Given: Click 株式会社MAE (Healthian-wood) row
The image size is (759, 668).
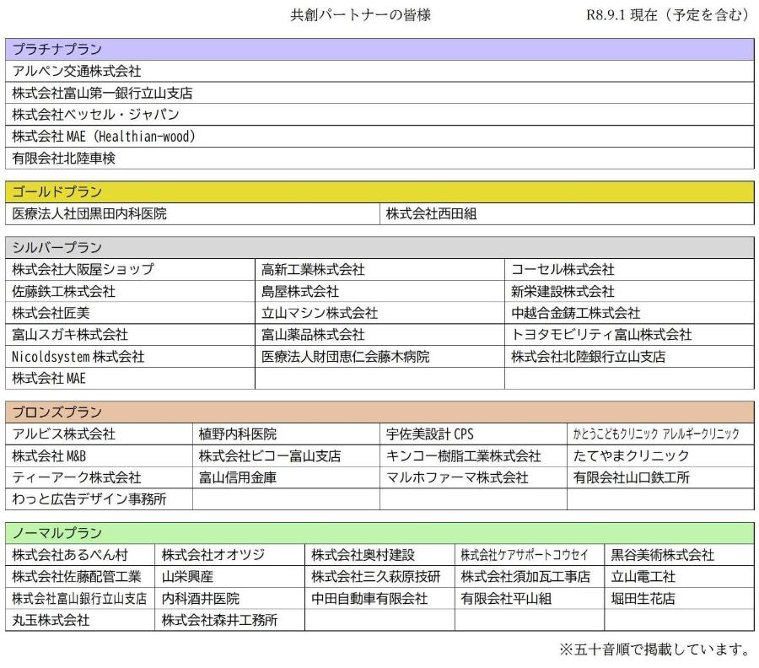Looking at the screenshot, I should 379,137.
